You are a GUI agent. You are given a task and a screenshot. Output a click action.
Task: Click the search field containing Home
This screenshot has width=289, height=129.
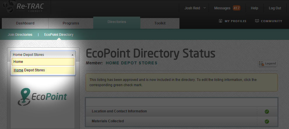(x=43, y=62)
